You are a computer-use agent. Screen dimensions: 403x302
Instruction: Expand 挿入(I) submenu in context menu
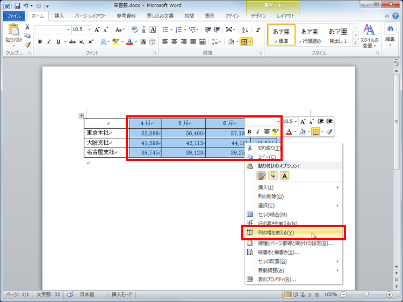click(293, 188)
